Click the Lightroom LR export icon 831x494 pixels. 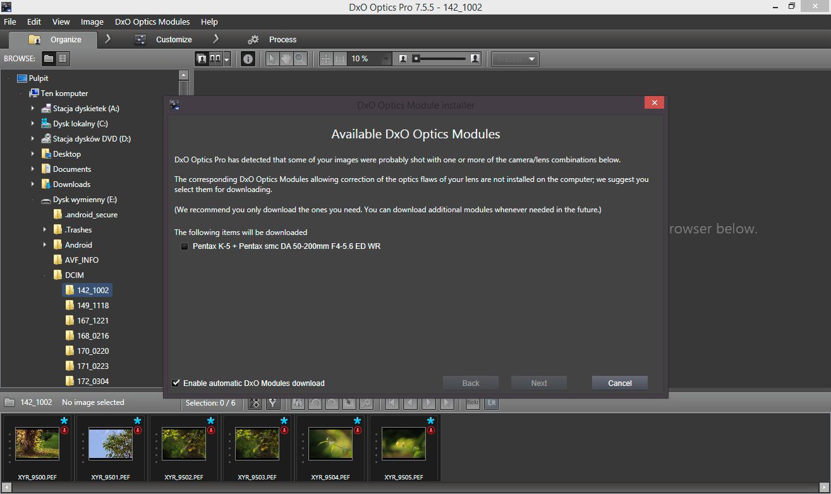point(491,403)
